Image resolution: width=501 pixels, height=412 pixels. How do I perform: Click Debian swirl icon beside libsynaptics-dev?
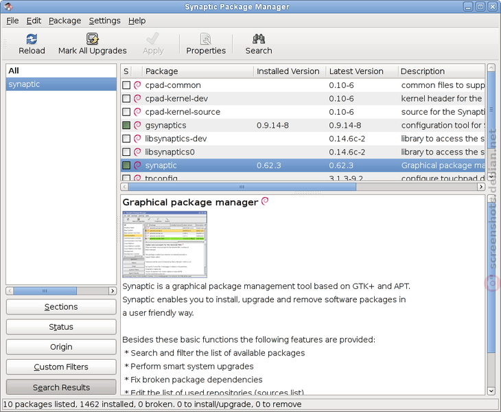pyautogui.click(x=137, y=139)
